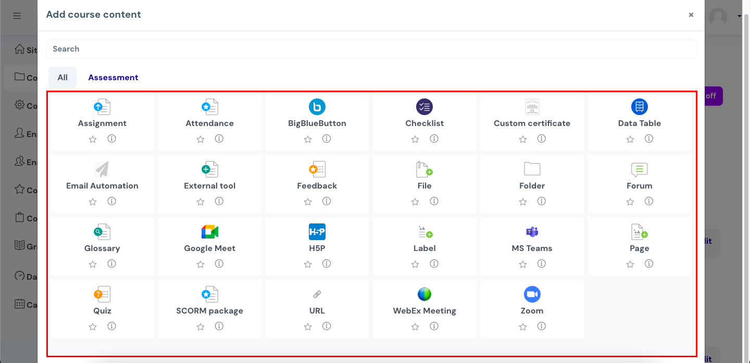Open the Page resource info icon
This screenshot has width=750, height=363.
(649, 264)
